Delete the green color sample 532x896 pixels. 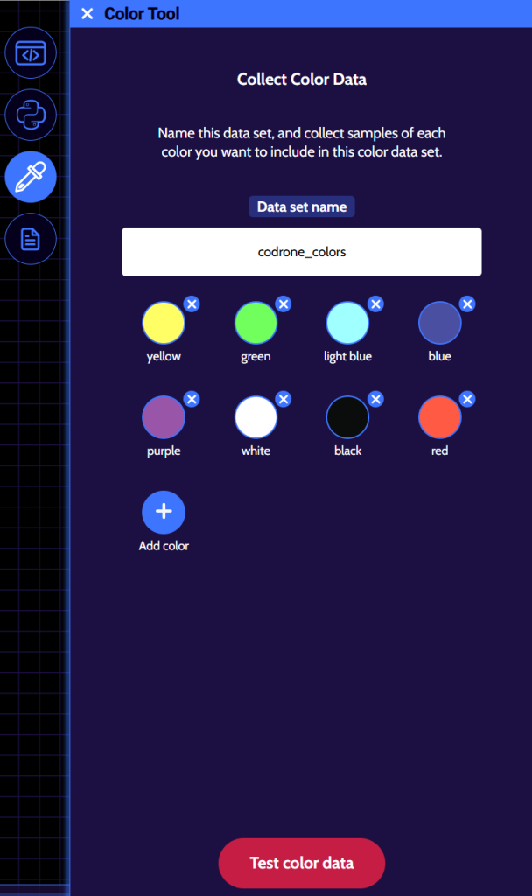click(283, 304)
